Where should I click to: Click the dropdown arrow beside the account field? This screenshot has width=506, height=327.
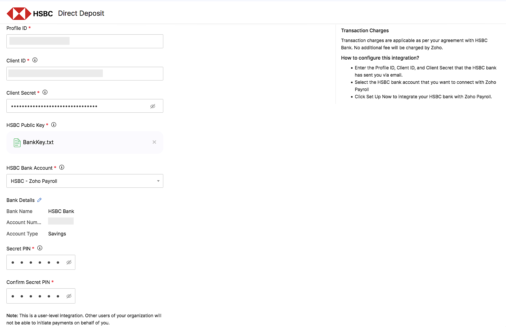pyautogui.click(x=158, y=181)
